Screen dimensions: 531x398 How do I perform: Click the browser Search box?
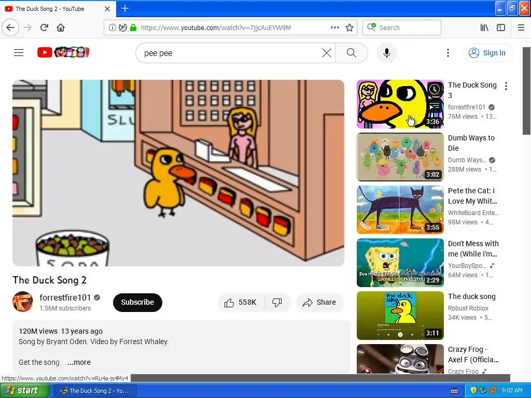(x=402, y=27)
